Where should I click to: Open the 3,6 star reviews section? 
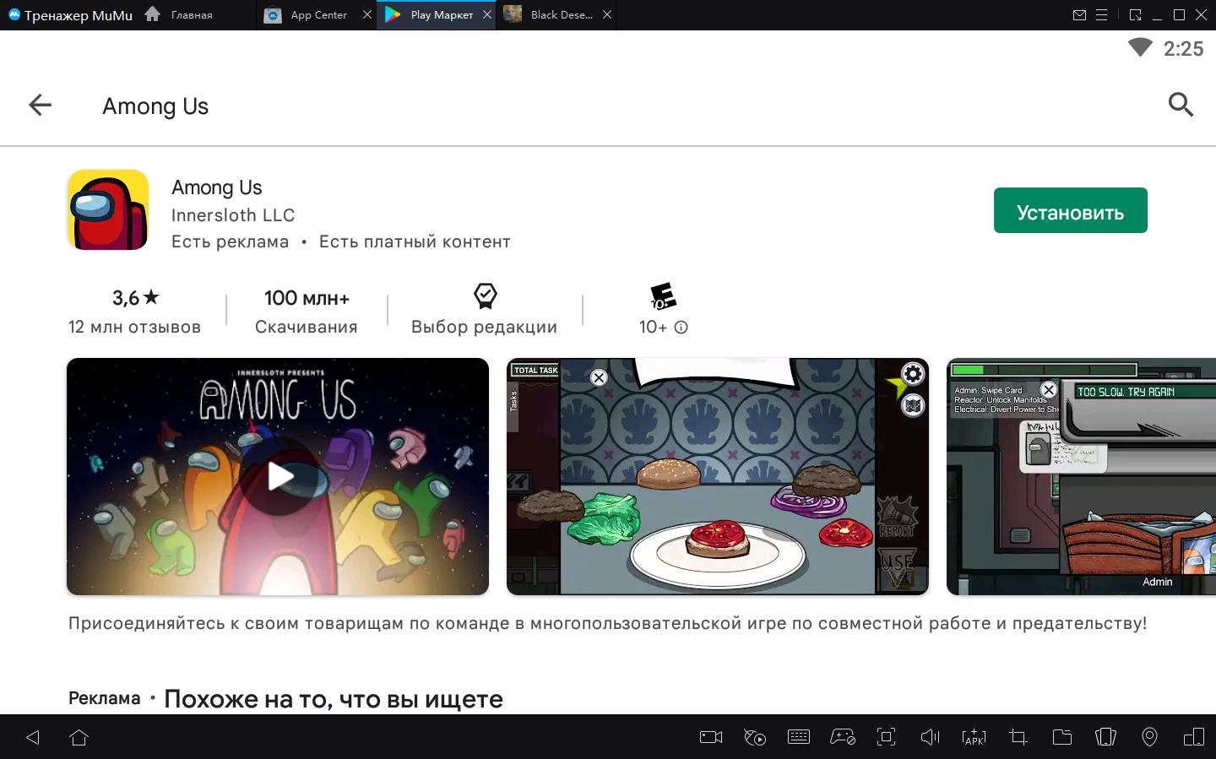(135, 311)
